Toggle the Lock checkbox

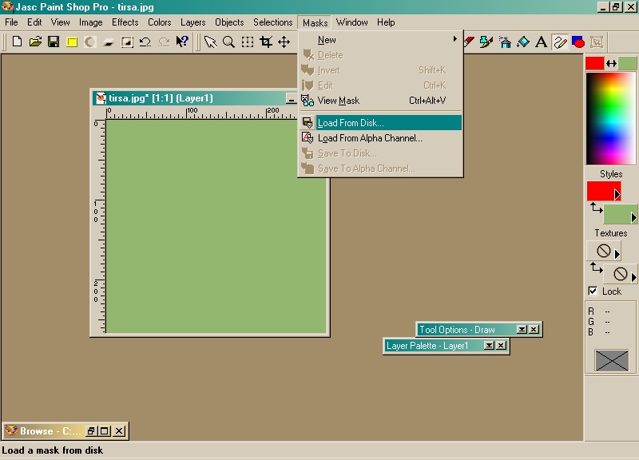593,291
